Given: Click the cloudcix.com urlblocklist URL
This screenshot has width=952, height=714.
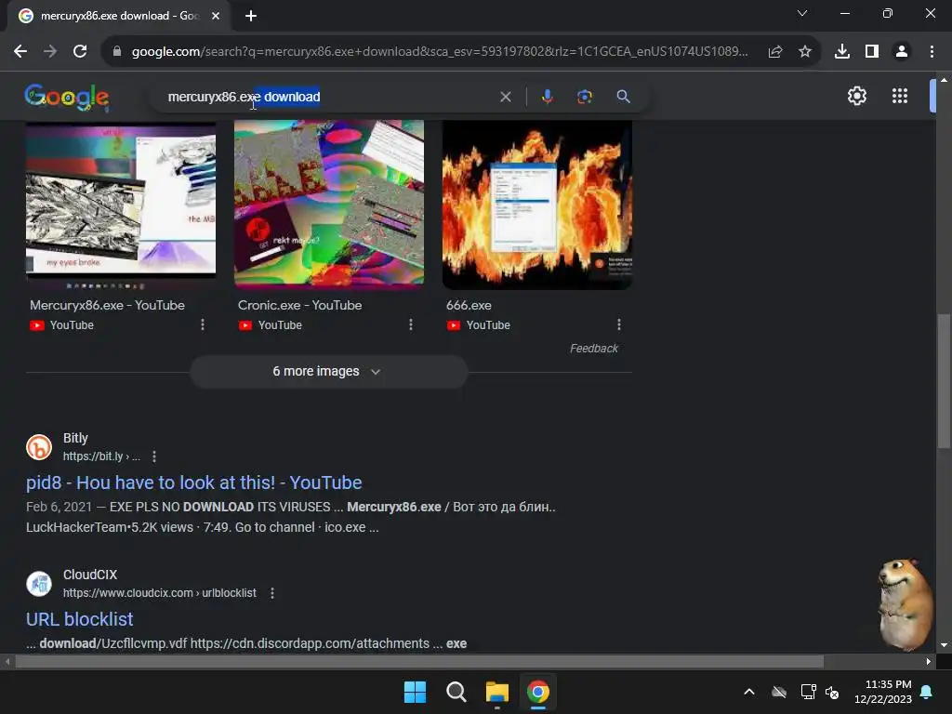Looking at the screenshot, I should 160,593.
